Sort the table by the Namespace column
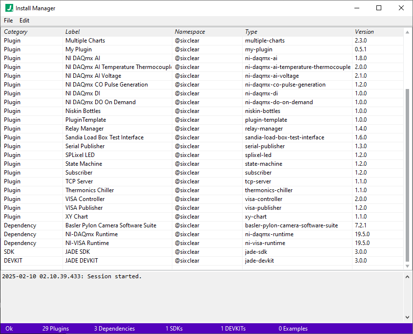Image resolution: width=413 pixels, height=334 pixels. click(189, 31)
